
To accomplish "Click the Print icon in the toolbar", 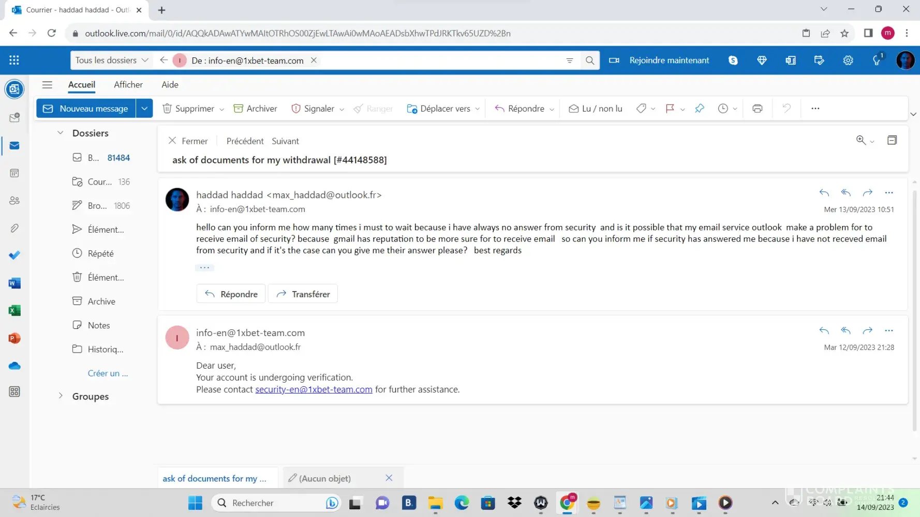I will (x=757, y=109).
